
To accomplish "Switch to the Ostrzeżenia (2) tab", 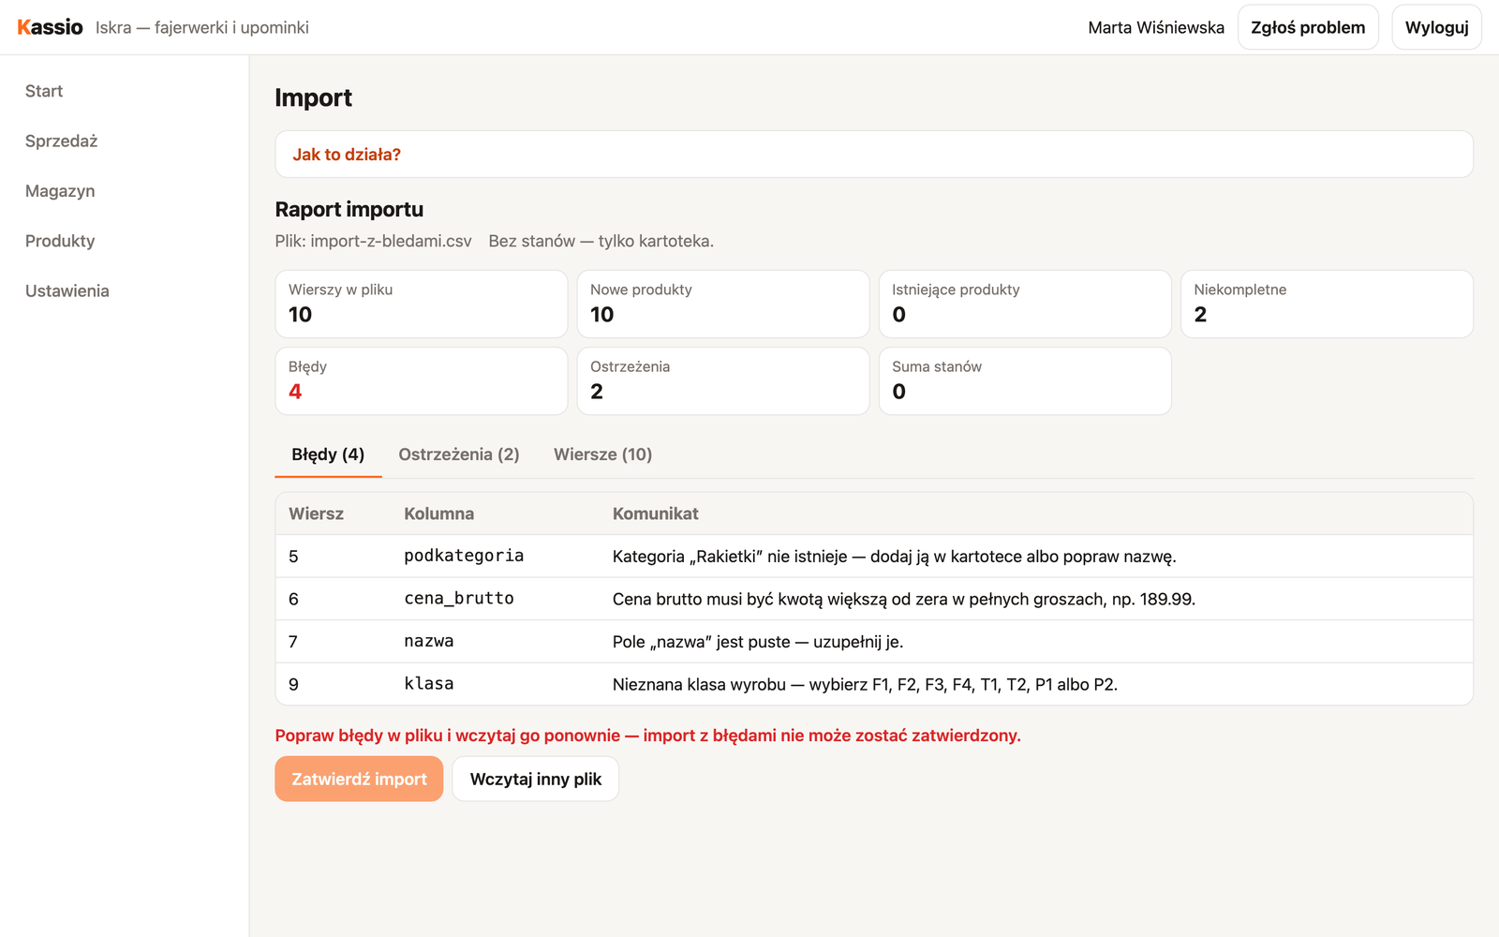I will tap(459, 454).
